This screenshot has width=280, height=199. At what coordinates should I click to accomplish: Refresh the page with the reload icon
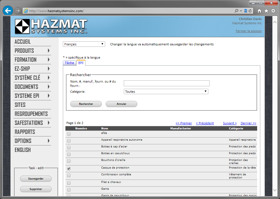(250, 11)
